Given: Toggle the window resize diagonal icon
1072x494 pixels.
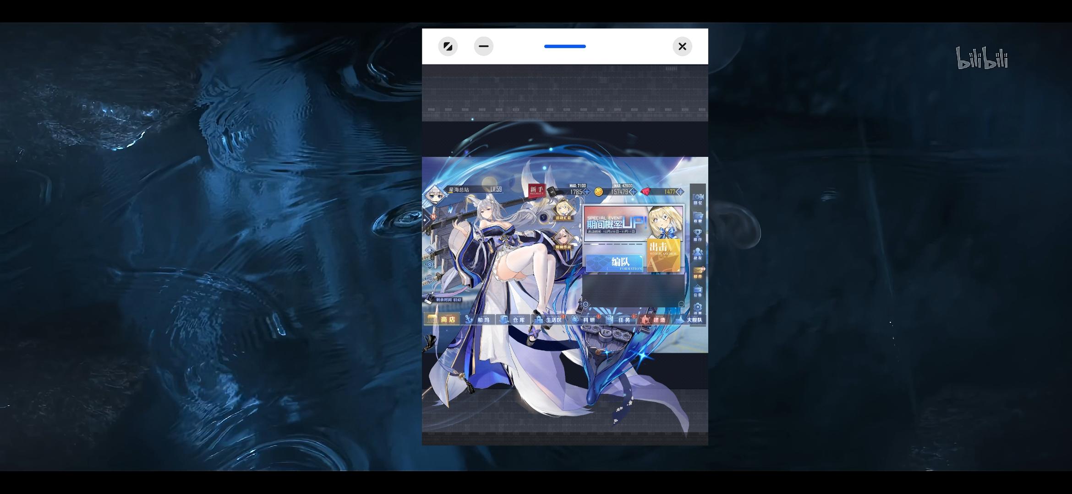Looking at the screenshot, I should (448, 47).
